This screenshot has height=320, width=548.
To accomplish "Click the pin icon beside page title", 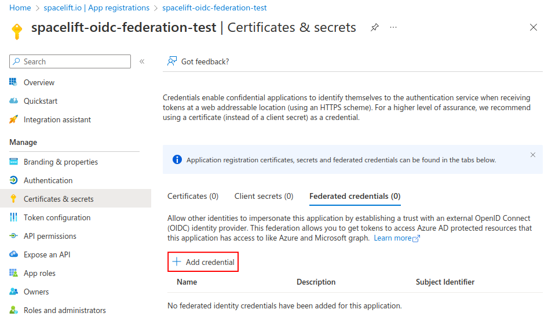I will click(x=375, y=27).
